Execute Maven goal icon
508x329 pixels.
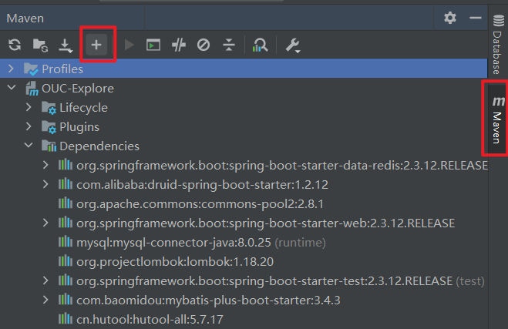point(153,45)
